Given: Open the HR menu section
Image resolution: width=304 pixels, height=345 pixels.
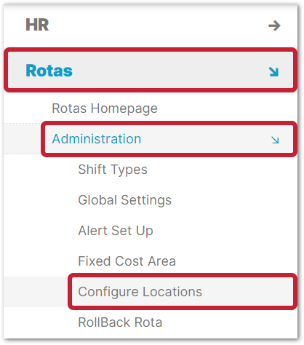Looking at the screenshot, I should coord(151,25).
